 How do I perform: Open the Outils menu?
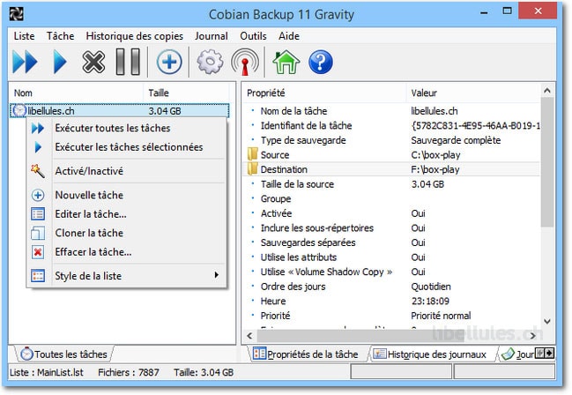point(253,36)
